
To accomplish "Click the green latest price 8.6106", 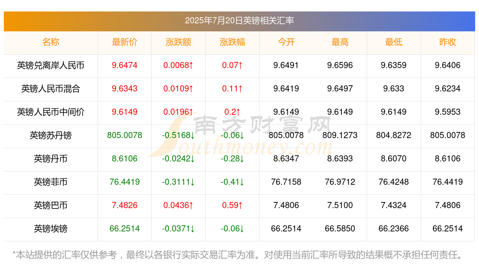I will [x=125, y=159].
